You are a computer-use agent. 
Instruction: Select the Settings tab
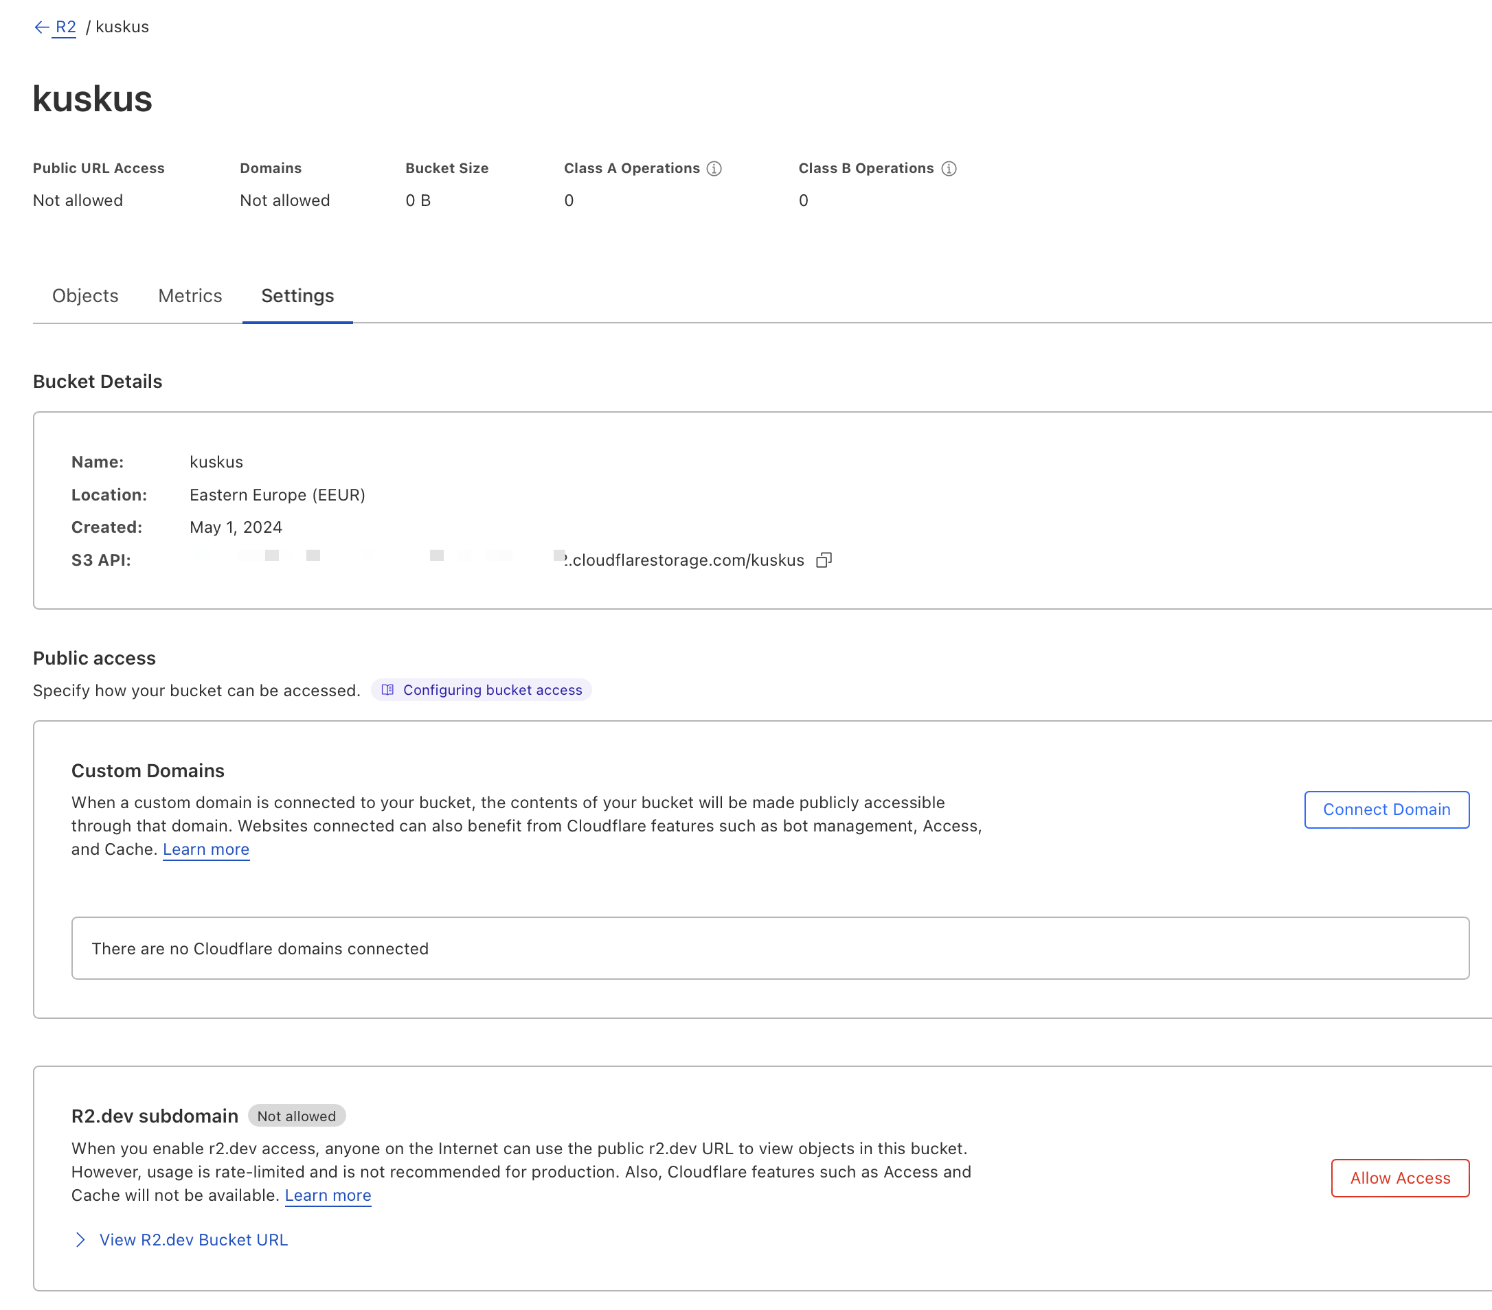297,295
